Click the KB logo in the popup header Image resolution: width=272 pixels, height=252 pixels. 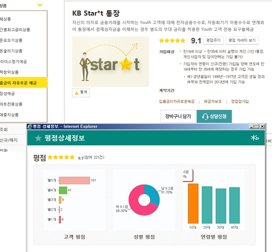[255, 138]
